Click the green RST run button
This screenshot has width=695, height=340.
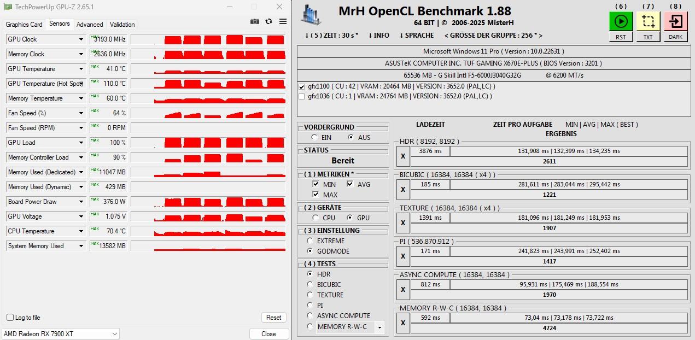coord(621,21)
